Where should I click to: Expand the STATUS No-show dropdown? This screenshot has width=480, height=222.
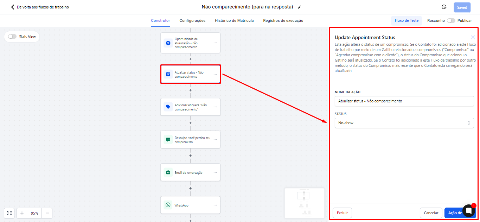pyautogui.click(x=404, y=123)
